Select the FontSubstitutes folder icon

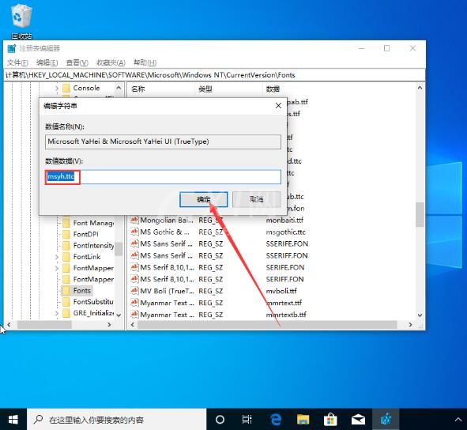[66, 302]
